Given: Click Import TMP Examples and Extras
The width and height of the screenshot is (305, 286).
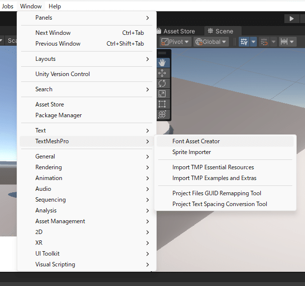Looking at the screenshot, I should click(x=225, y=178).
